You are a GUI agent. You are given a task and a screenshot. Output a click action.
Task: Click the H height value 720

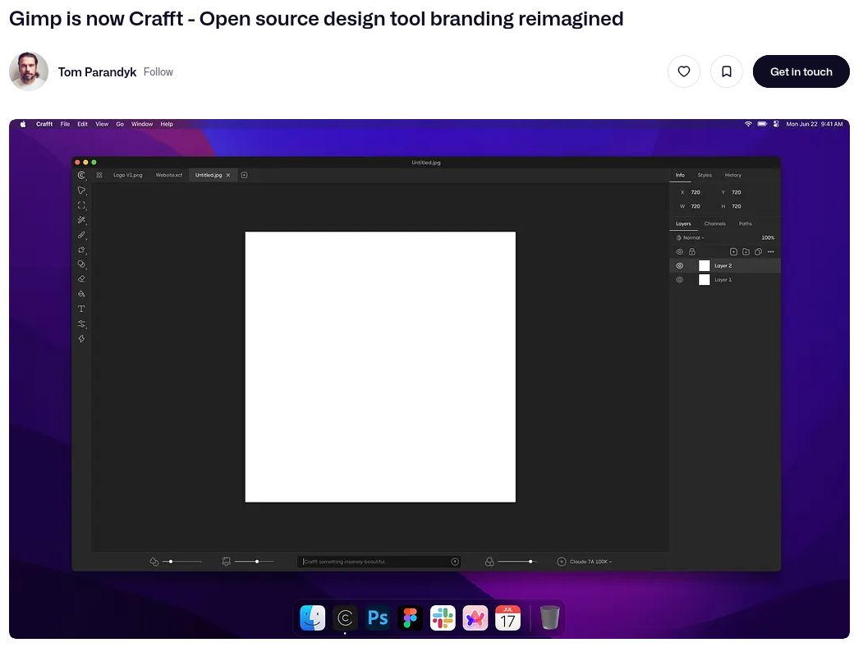click(737, 206)
